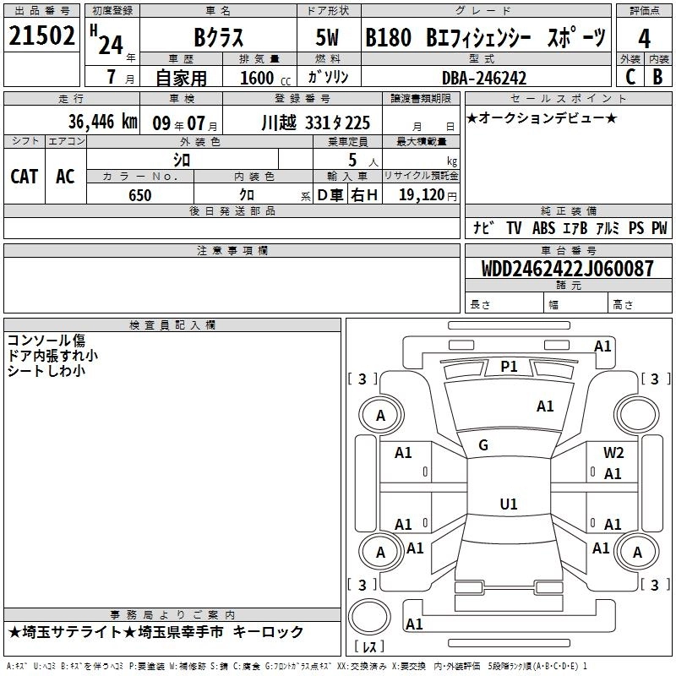Click the 譲渡書類期限 header
The image size is (676, 676).
421,98
